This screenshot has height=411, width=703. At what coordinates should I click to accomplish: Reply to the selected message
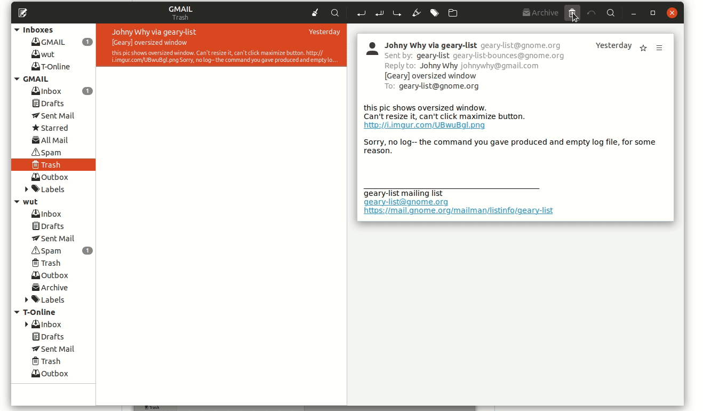tap(361, 13)
